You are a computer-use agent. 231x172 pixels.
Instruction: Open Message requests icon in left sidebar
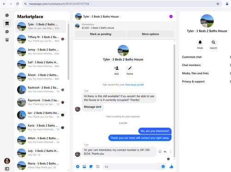tap(7, 32)
